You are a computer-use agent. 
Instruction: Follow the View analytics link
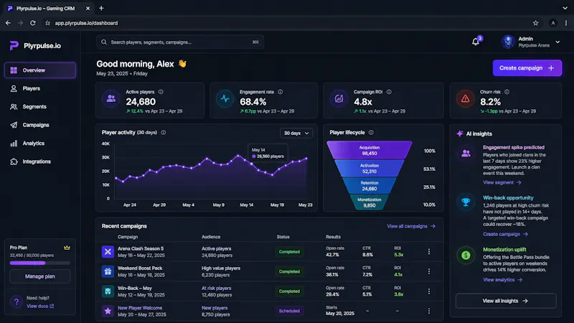(503, 280)
